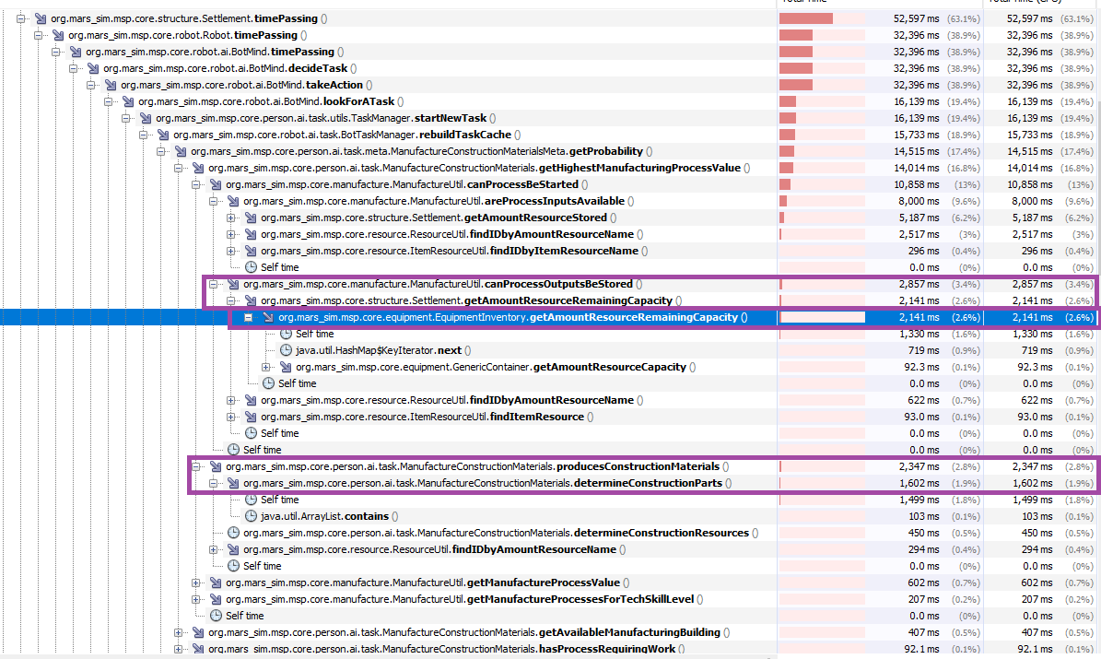Click clock icon of Self time 1,330 ms row

(287, 334)
